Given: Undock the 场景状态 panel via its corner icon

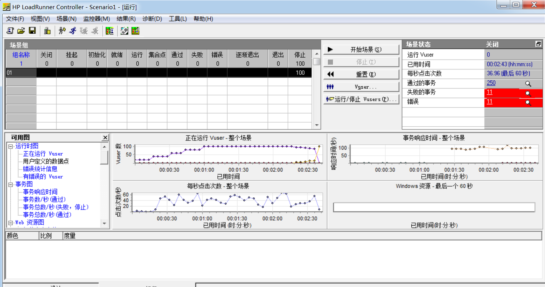Looking at the screenshot, I should tap(539, 44).
